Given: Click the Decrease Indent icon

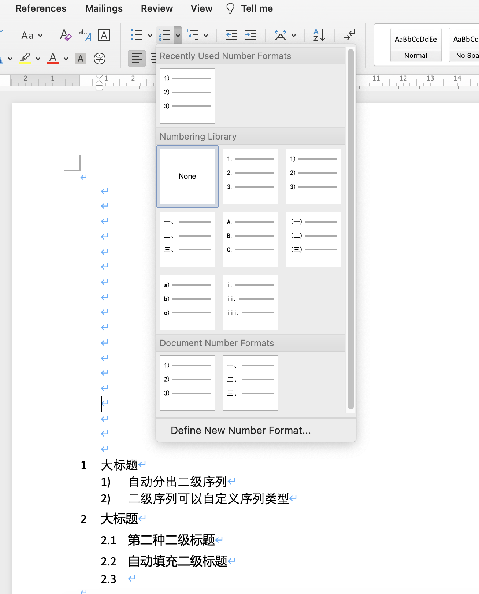Looking at the screenshot, I should [x=231, y=36].
